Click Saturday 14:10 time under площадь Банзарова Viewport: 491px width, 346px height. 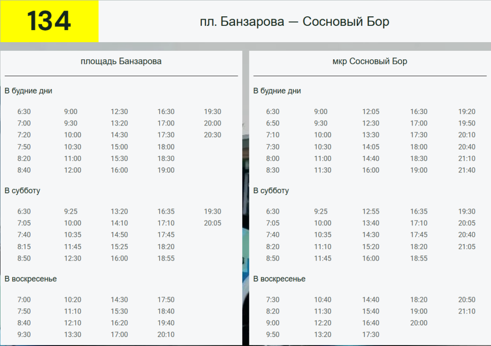(119, 223)
